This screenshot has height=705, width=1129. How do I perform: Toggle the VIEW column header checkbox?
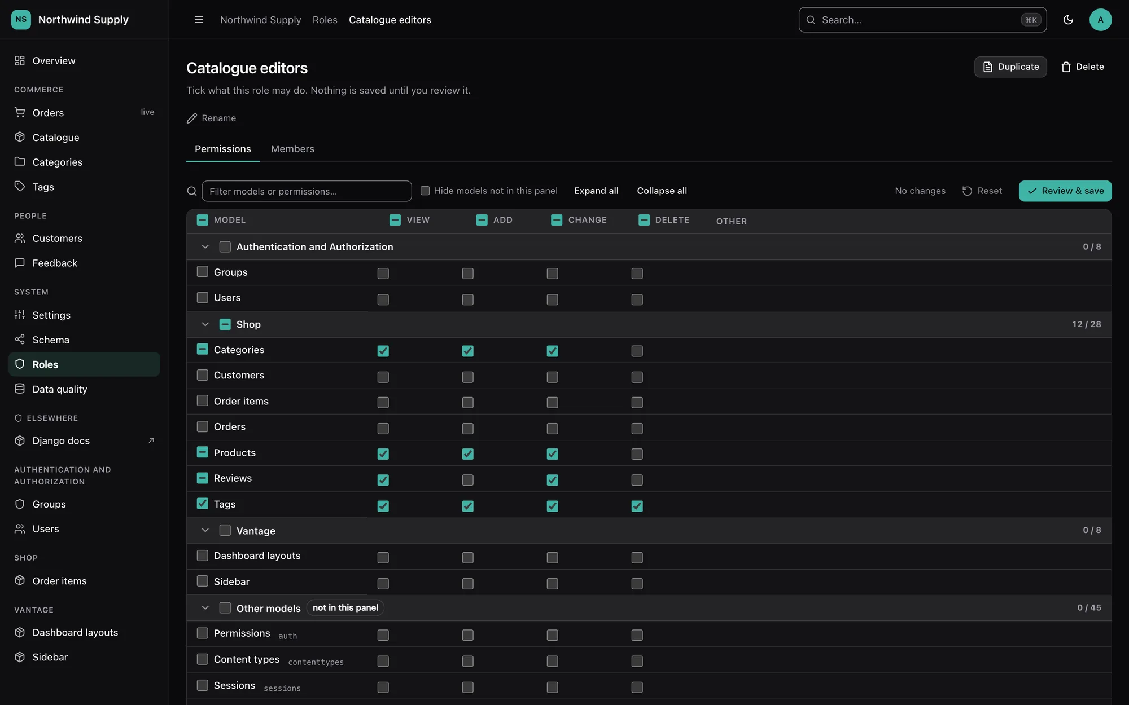tap(395, 220)
